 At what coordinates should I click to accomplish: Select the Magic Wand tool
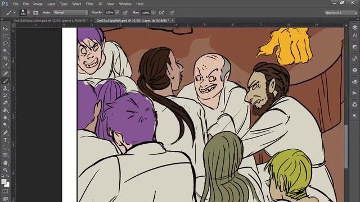(5, 51)
